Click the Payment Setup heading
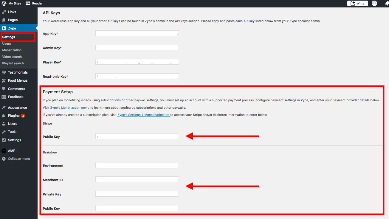389x219 pixels. coord(58,92)
